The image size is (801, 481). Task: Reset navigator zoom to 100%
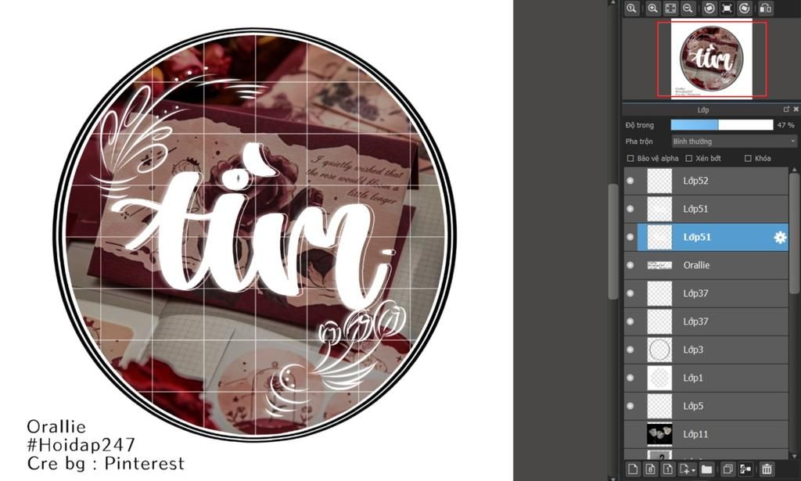632,8
